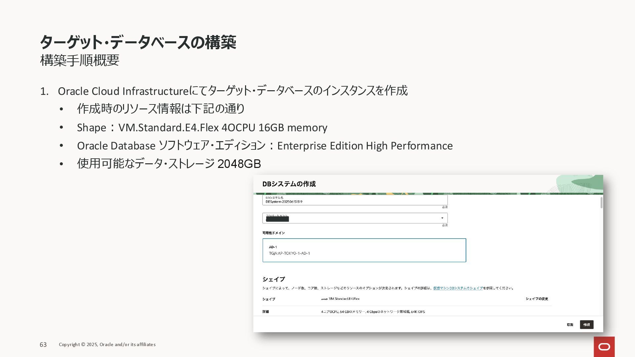635x357 pixels.
Task: Click the 'DBシステムの作成' dialog title
Action: (289, 184)
